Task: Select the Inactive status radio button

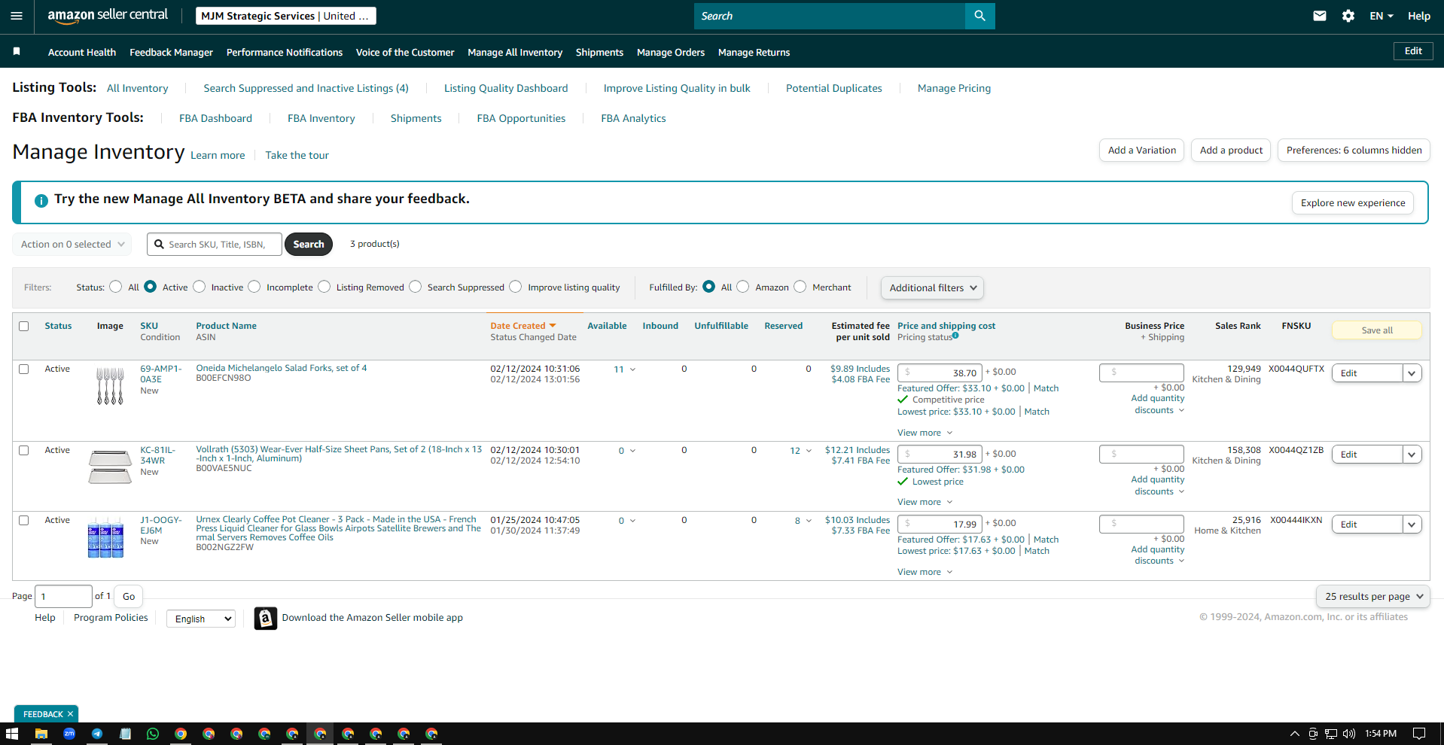Action: (200, 287)
